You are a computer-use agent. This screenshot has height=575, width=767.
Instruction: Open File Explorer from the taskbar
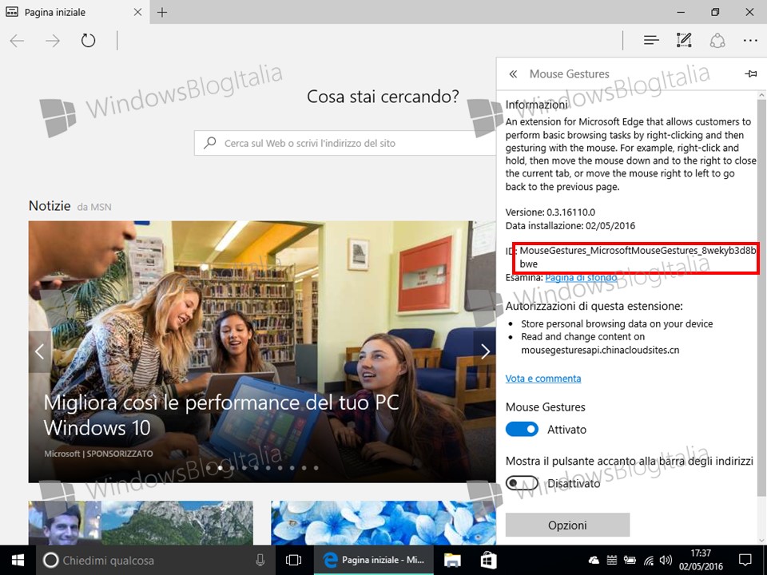tap(452, 561)
